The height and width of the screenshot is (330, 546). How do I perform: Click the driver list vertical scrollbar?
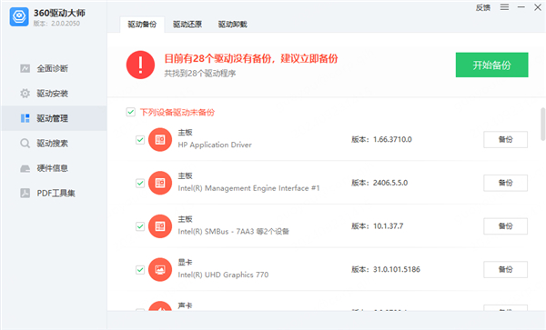[x=542, y=125]
